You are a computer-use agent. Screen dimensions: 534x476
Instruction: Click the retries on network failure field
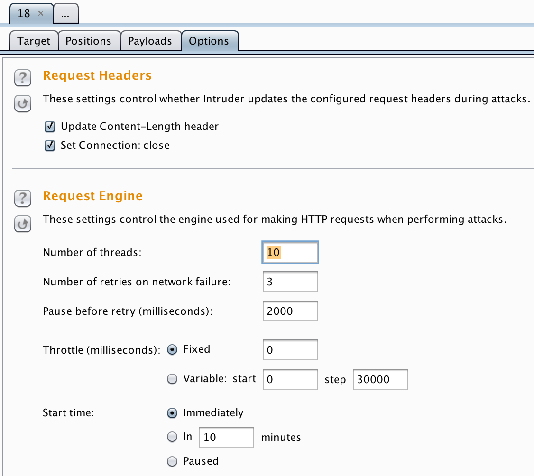[x=290, y=282]
